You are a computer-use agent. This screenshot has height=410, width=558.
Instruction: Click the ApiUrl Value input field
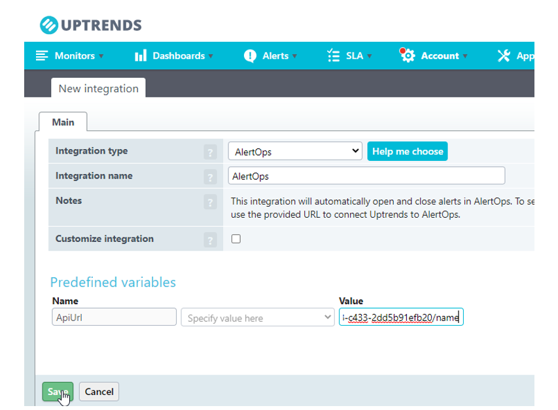[400, 317]
